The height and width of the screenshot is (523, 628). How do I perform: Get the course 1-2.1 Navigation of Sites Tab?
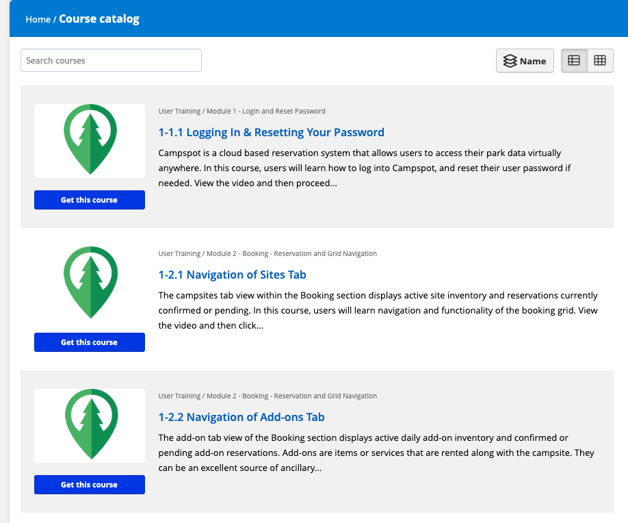point(89,342)
